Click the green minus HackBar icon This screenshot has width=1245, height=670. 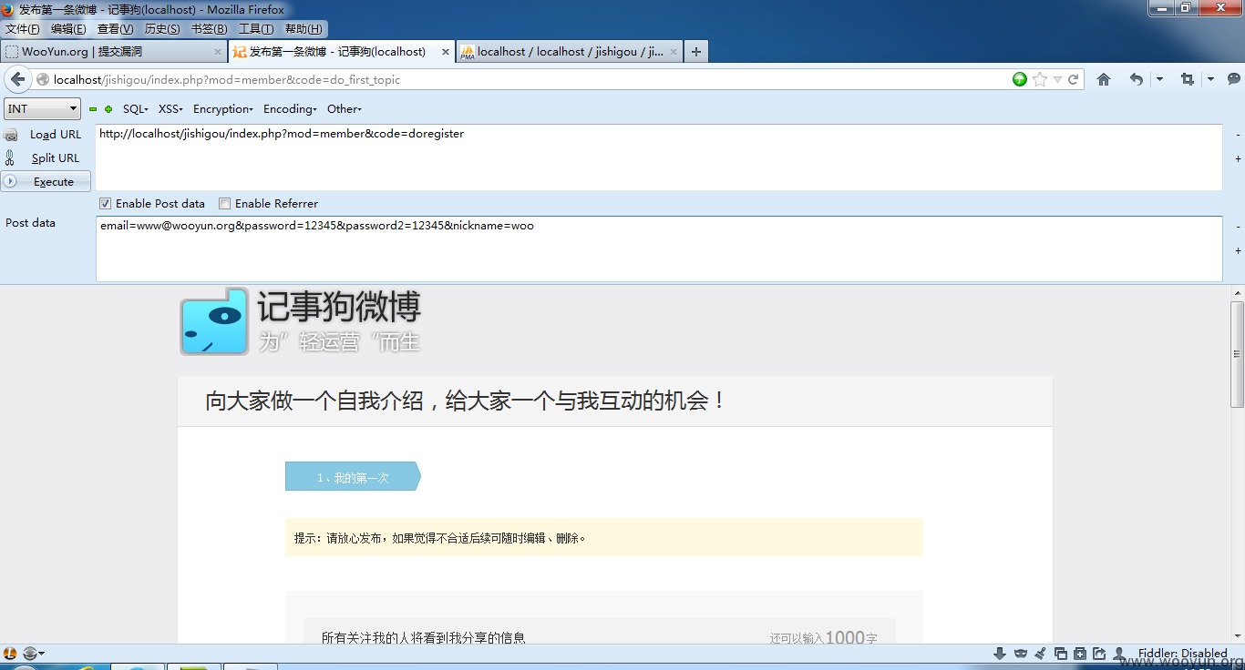pyautogui.click(x=93, y=109)
